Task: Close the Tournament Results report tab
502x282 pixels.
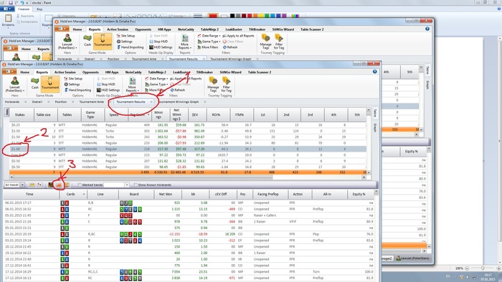Action: point(151,102)
